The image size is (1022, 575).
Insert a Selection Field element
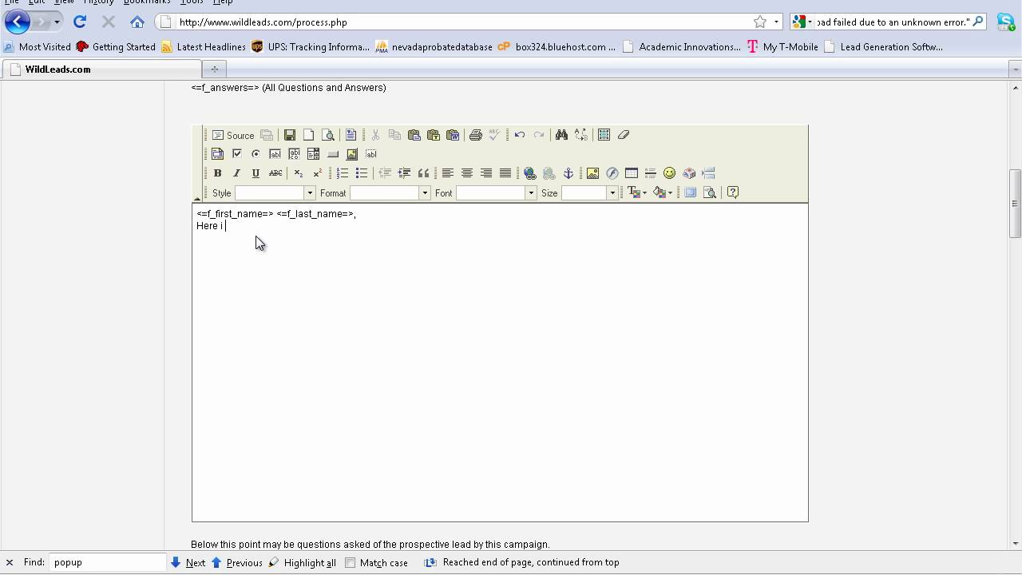coord(313,154)
